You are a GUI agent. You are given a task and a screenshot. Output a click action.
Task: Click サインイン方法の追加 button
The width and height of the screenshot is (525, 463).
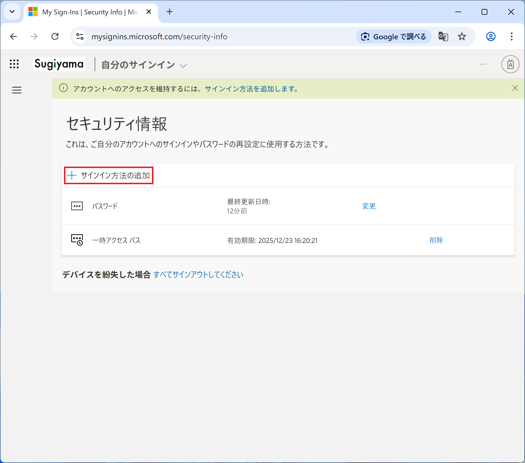[109, 176]
